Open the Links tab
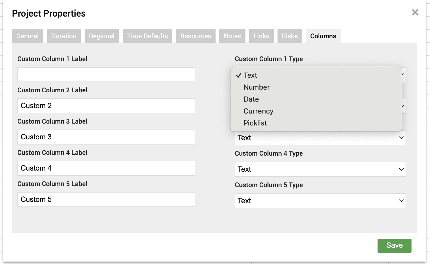This screenshot has height=264, width=430. (261, 36)
